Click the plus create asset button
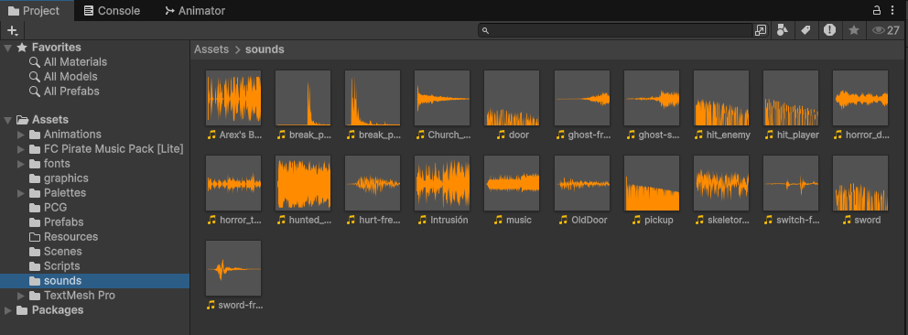 pos(13,31)
